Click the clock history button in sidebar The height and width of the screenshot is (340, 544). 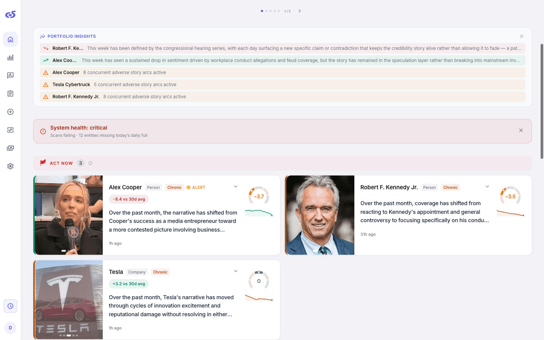(10, 306)
